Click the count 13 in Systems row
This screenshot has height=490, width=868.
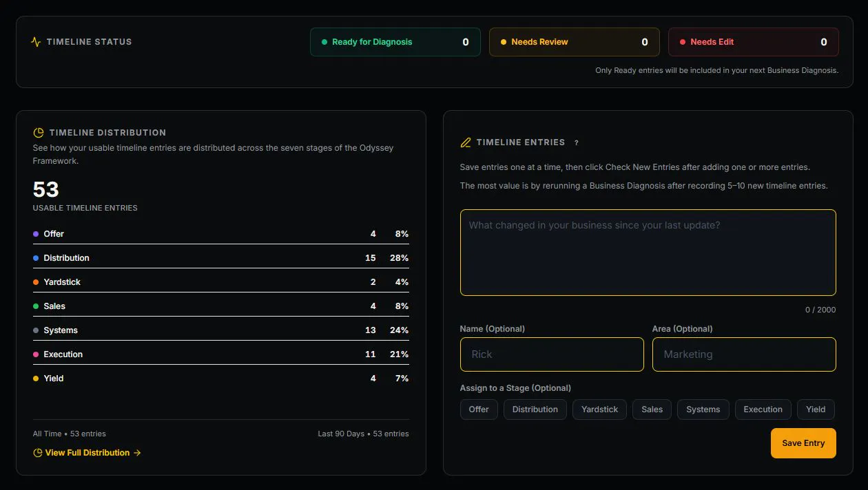371,330
